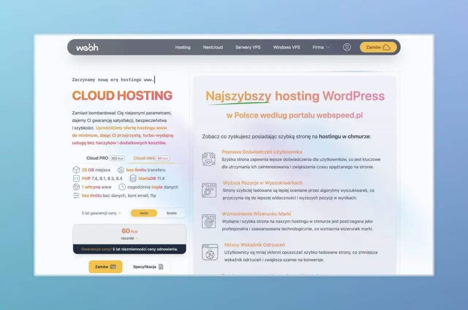This screenshot has width=468, height=310.
Task: Click the Niższy Wskaźnik Odrzuceń heading
Action: pyautogui.click(x=255, y=245)
